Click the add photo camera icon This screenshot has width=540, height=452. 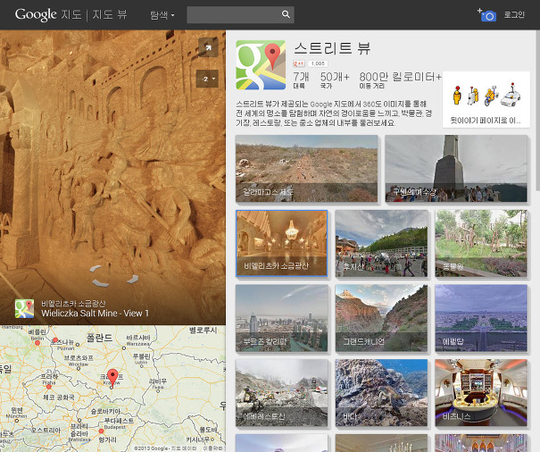pos(486,15)
